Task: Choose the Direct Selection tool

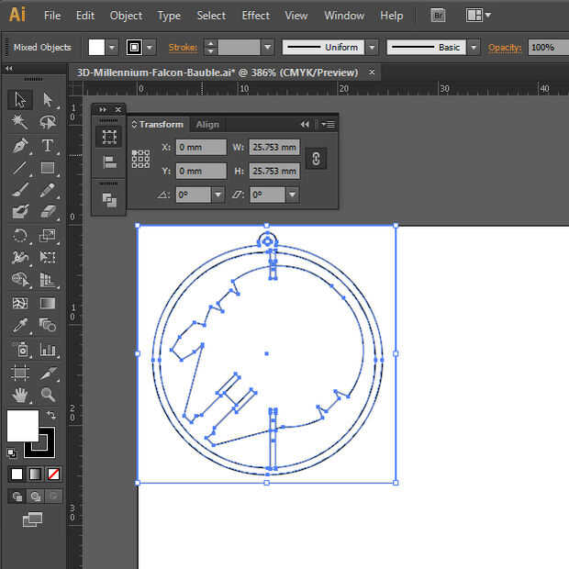Action: (x=48, y=100)
